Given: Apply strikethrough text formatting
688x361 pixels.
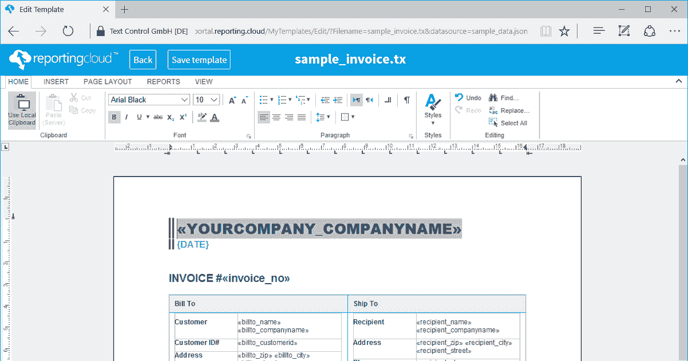Looking at the screenshot, I should tap(158, 117).
